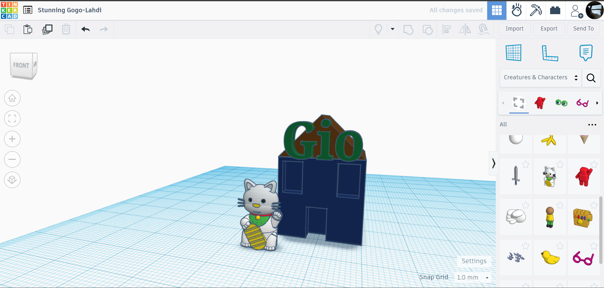Open the Snap Grid 1.0 mm dropdown
Image resolution: width=604 pixels, height=288 pixels.
click(x=473, y=277)
